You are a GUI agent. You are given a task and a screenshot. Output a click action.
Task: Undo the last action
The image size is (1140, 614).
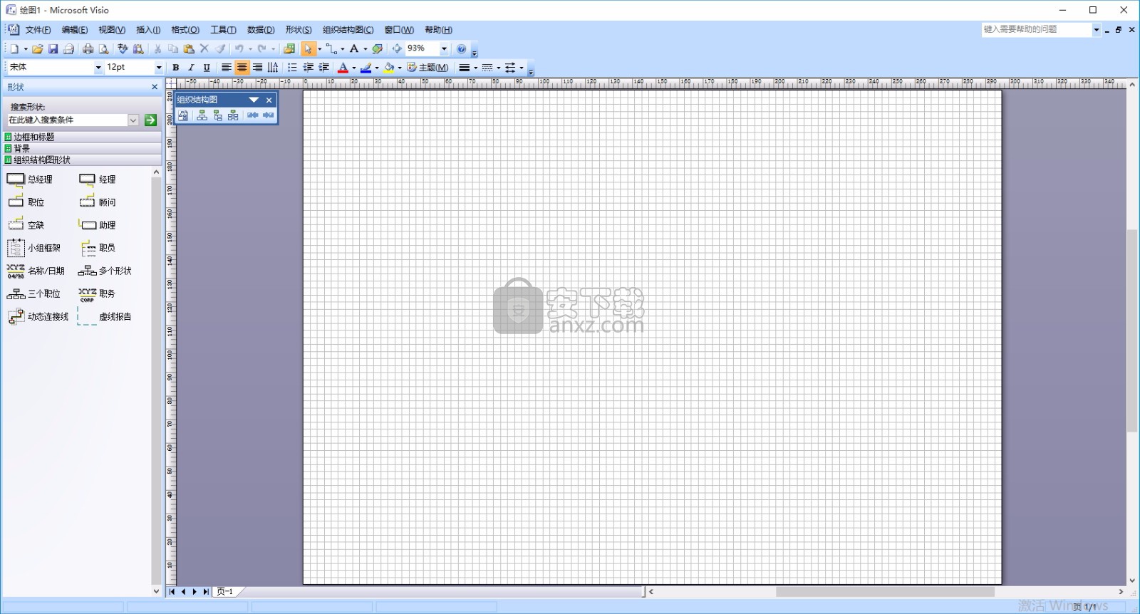pos(239,49)
